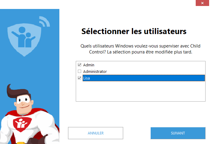Image resolution: width=213 pixels, height=144 pixels.
Task: Click the empty area of the users list
Action: pos(141,91)
